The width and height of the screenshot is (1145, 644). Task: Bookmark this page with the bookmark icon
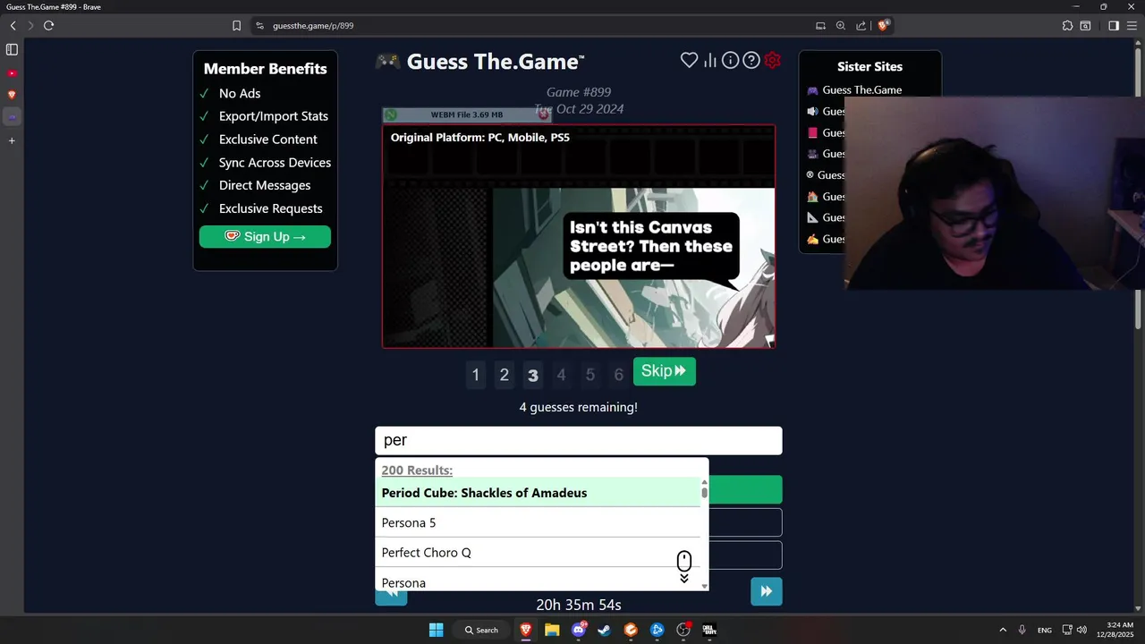[x=236, y=26]
